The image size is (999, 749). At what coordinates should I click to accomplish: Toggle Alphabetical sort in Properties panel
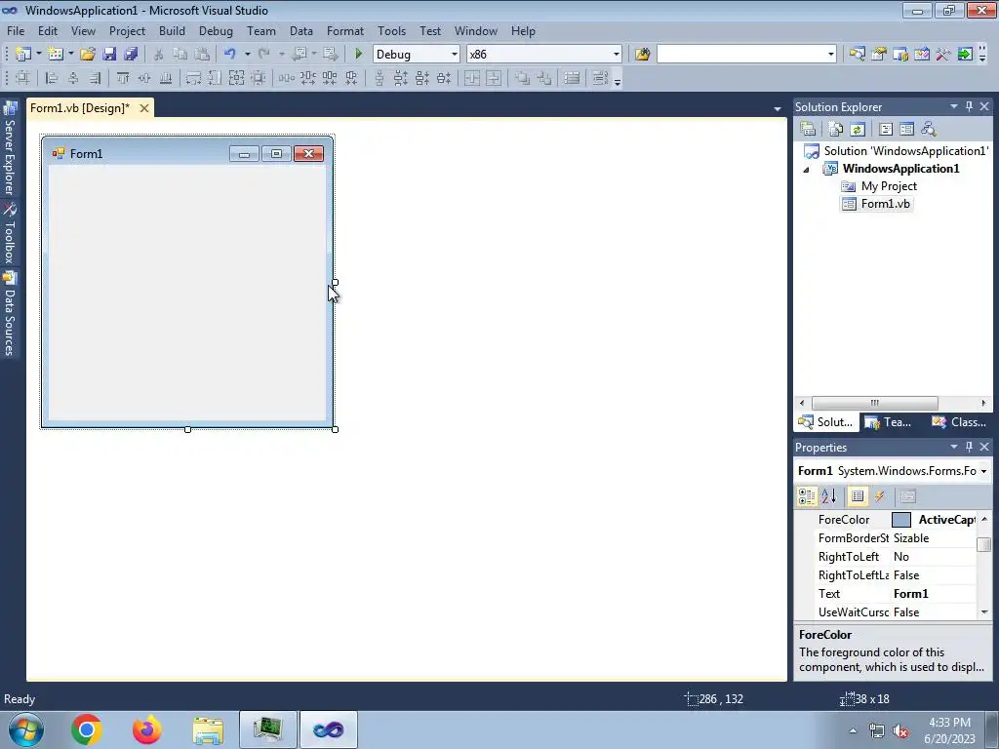829,496
